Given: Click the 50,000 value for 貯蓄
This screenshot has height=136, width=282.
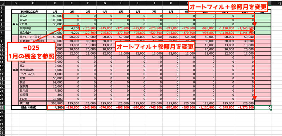Looking at the screenshot, I should coord(55,78).
